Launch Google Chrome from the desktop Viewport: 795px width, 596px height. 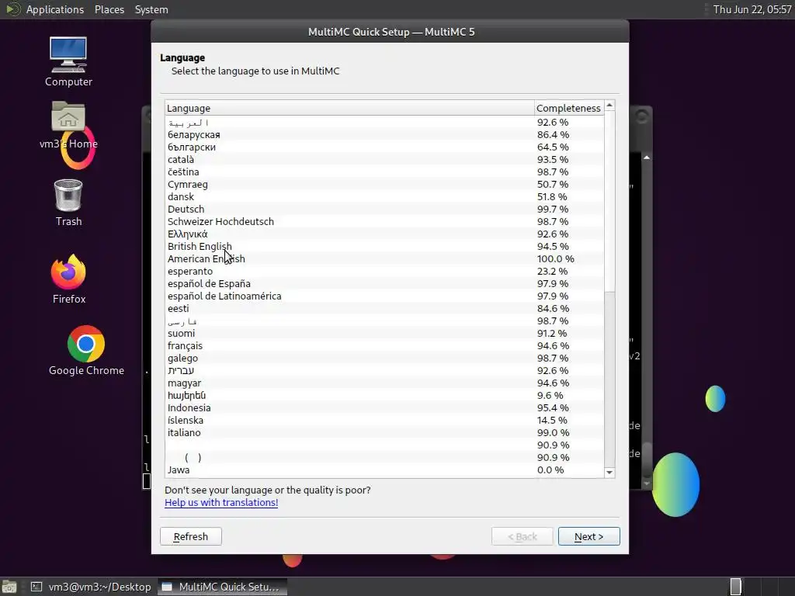click(86, 351)
